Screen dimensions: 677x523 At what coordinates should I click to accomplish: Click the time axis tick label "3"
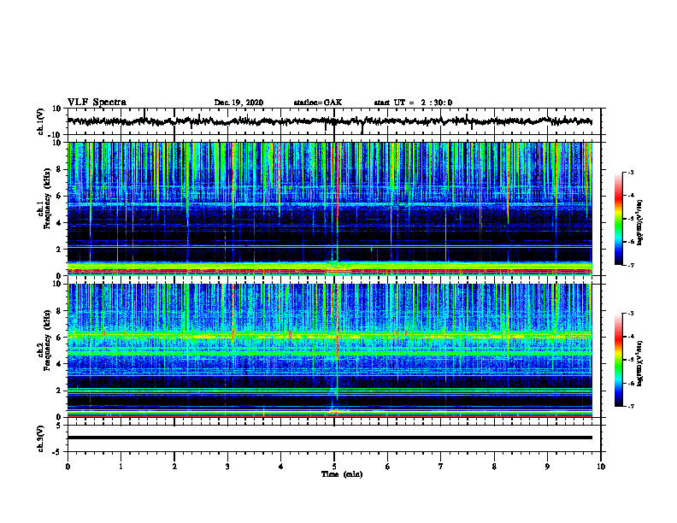227,467
